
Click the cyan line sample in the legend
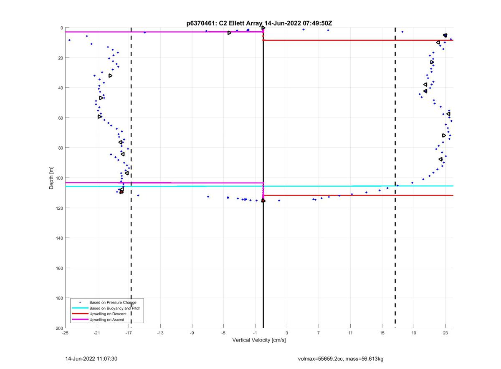pyautogui.click(x=80, y=308)
